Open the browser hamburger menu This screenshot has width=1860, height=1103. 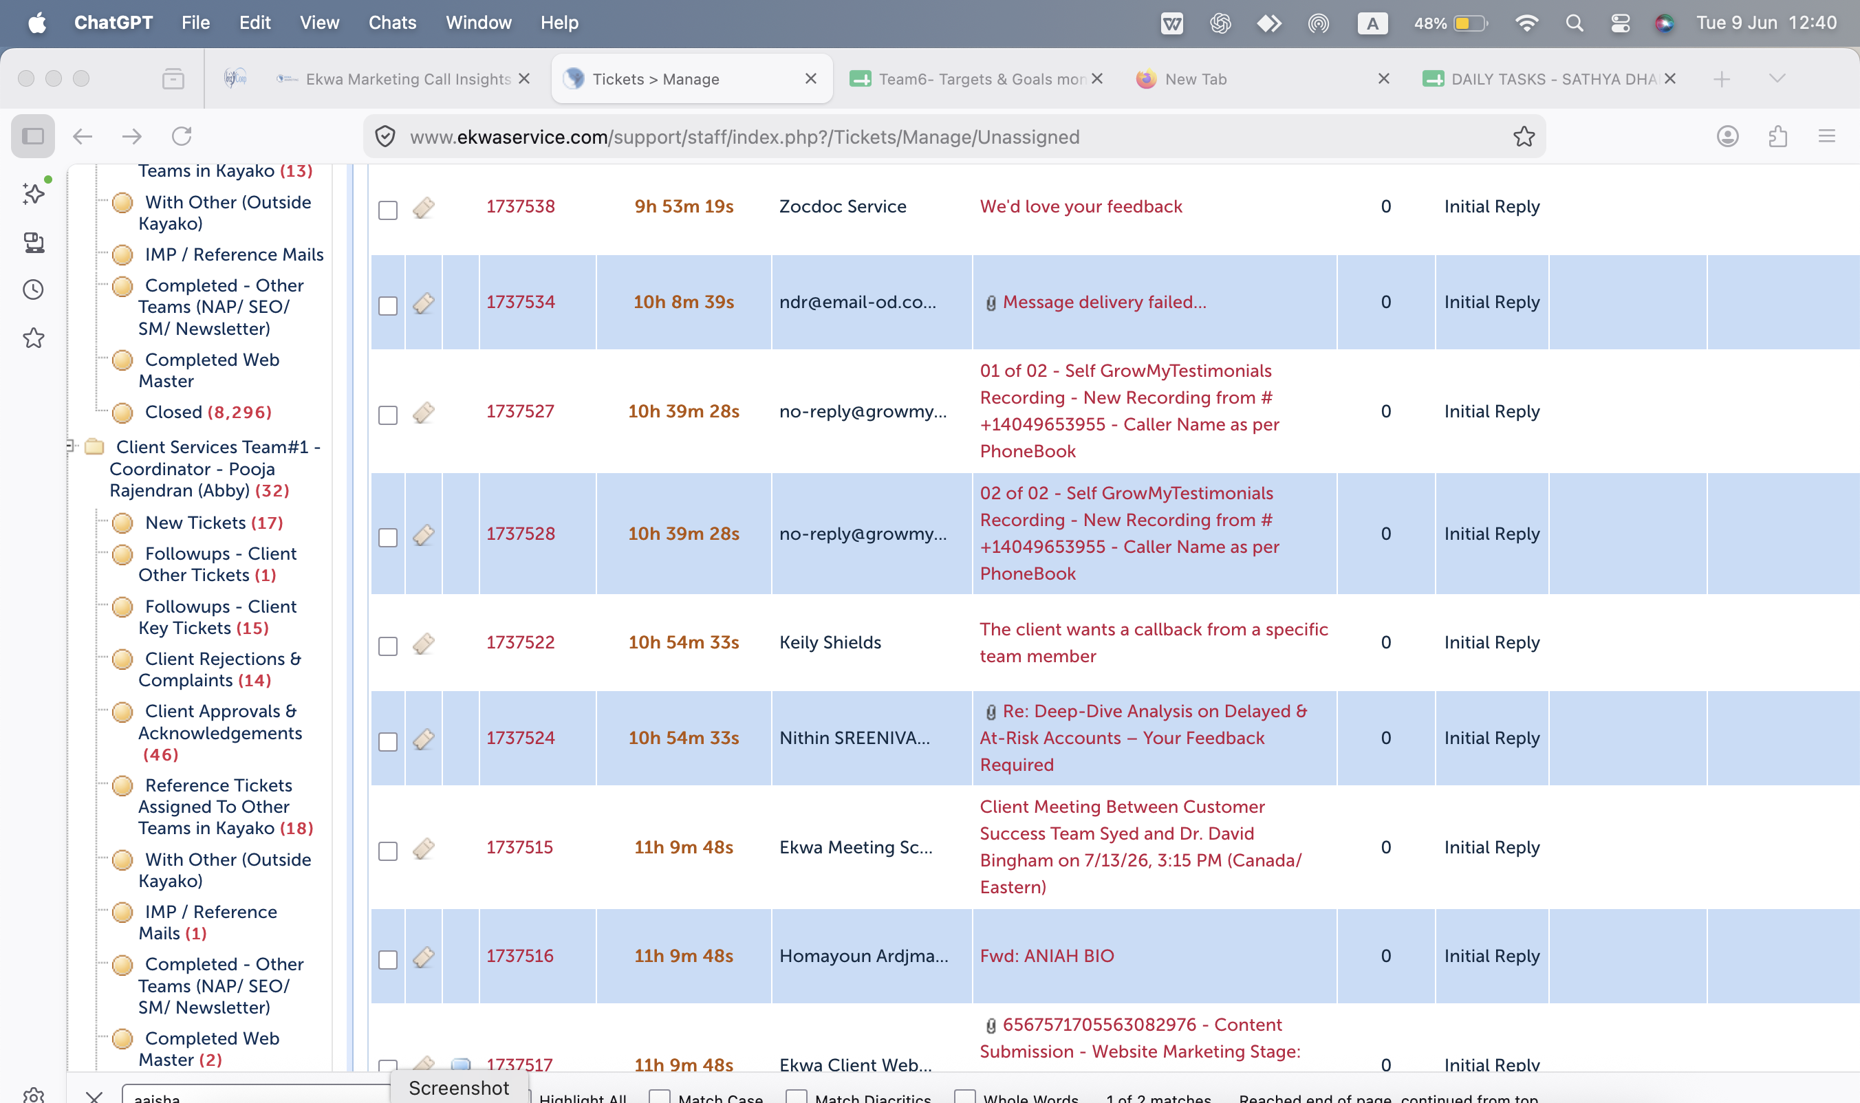pos(1826,136)
